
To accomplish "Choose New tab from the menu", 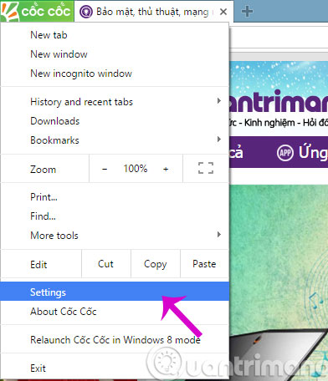I will click(115, 35).
